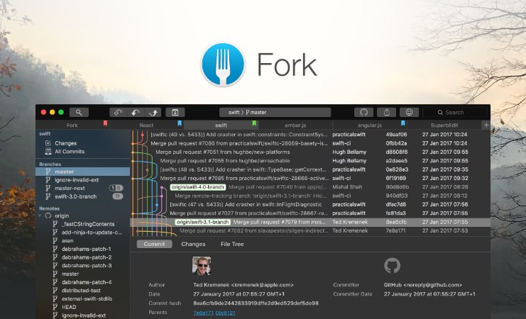Select the Commit detail tab
This screenshot has width=526, height=319.
[x=154, y=244]
